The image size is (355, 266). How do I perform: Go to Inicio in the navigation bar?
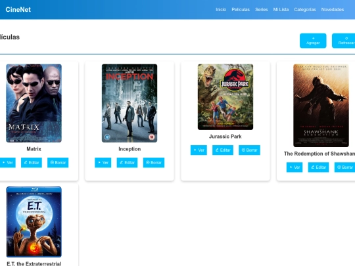point(221,9)
